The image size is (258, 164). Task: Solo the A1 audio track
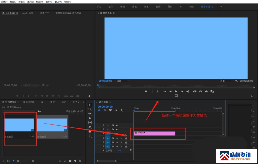[x=122, y=138]
